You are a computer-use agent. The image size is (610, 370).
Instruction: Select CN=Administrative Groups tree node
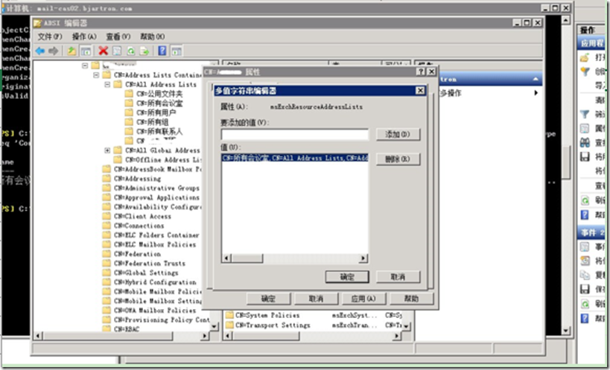tap(156, 188)
